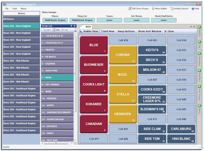
Task: Switch to Grid View
Action: (107, 31)
